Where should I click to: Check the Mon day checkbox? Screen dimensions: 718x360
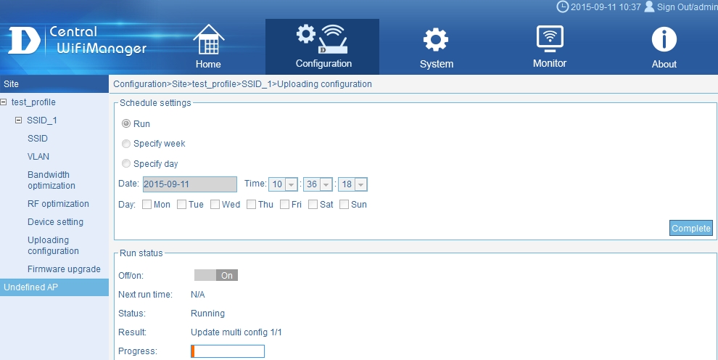click(x=147, y=205)
